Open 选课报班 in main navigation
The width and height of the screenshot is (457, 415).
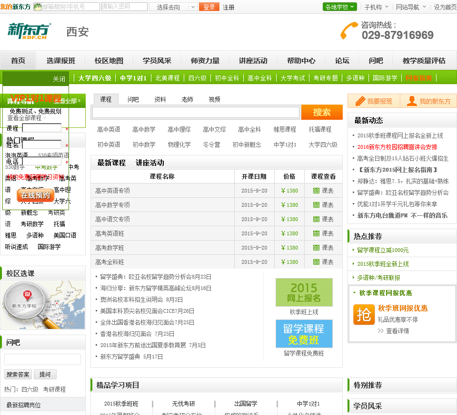coord(61,60)
